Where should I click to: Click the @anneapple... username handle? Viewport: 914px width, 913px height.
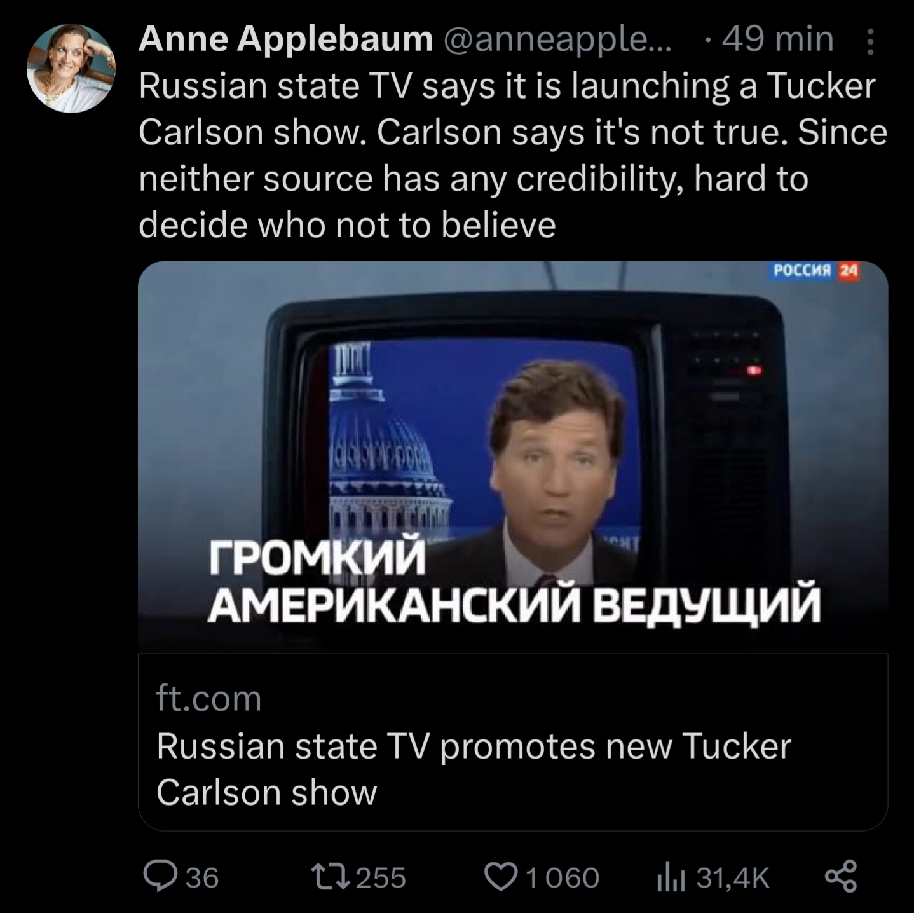coord(552,39)
